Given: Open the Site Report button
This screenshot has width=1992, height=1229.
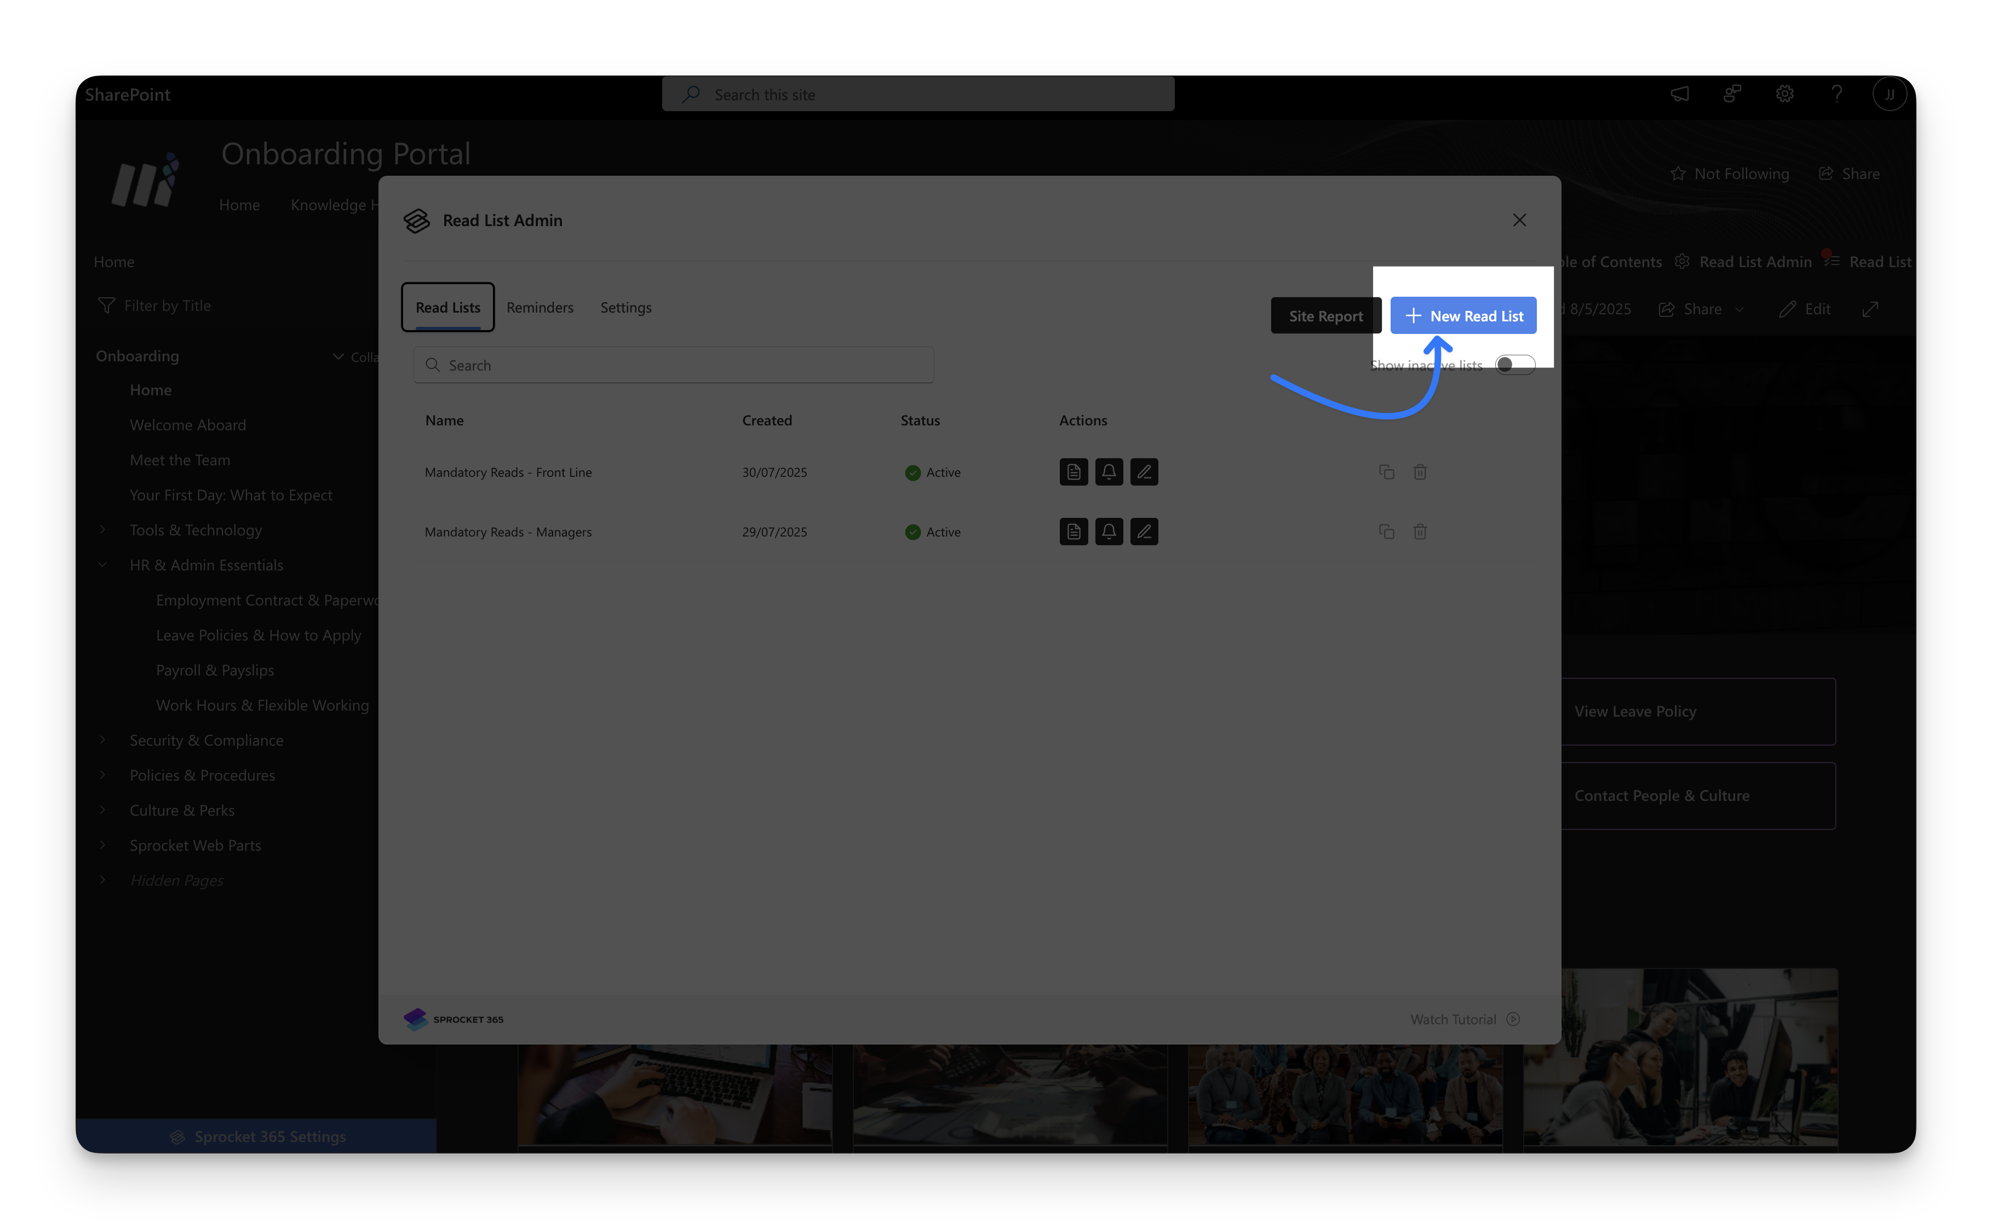Looking at the screenshot, I should click(x=1325, y=315).
